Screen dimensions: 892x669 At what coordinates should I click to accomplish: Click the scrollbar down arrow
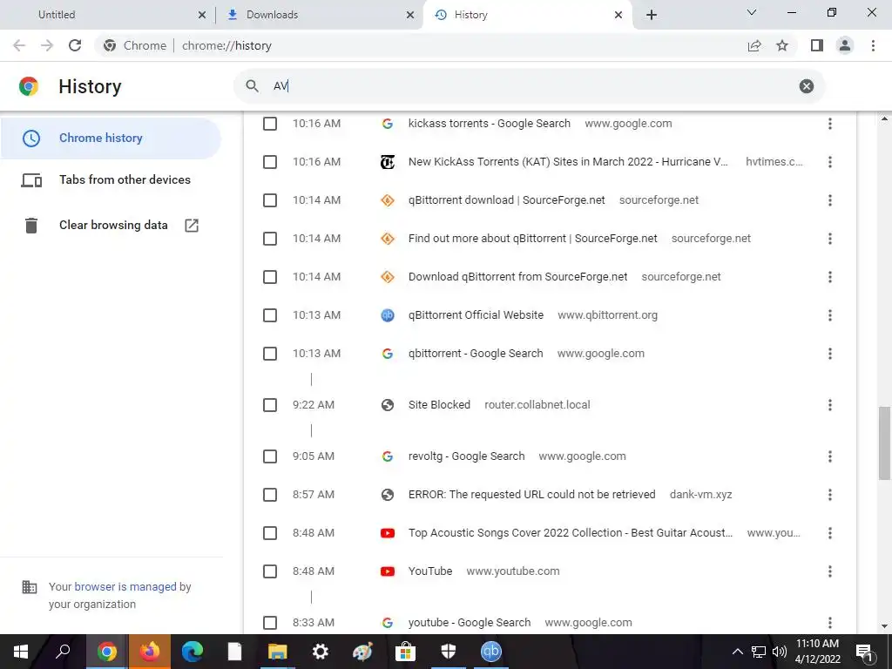[x=884, y=626]
